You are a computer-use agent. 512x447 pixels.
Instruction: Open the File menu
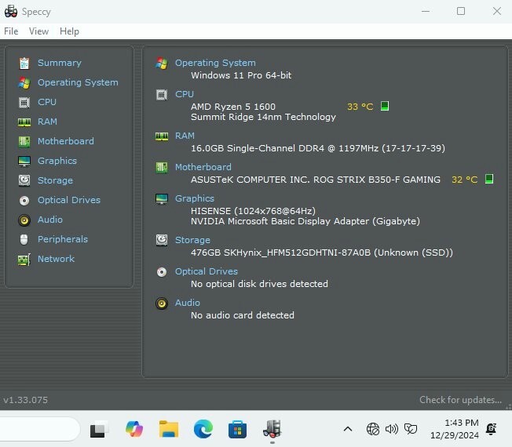click(x=11, y=31)
